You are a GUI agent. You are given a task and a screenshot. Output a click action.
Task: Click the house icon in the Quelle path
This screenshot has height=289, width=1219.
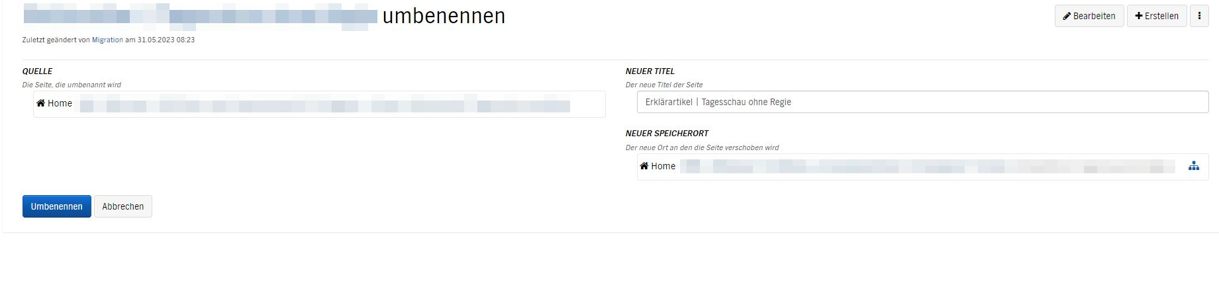[40, 103]
